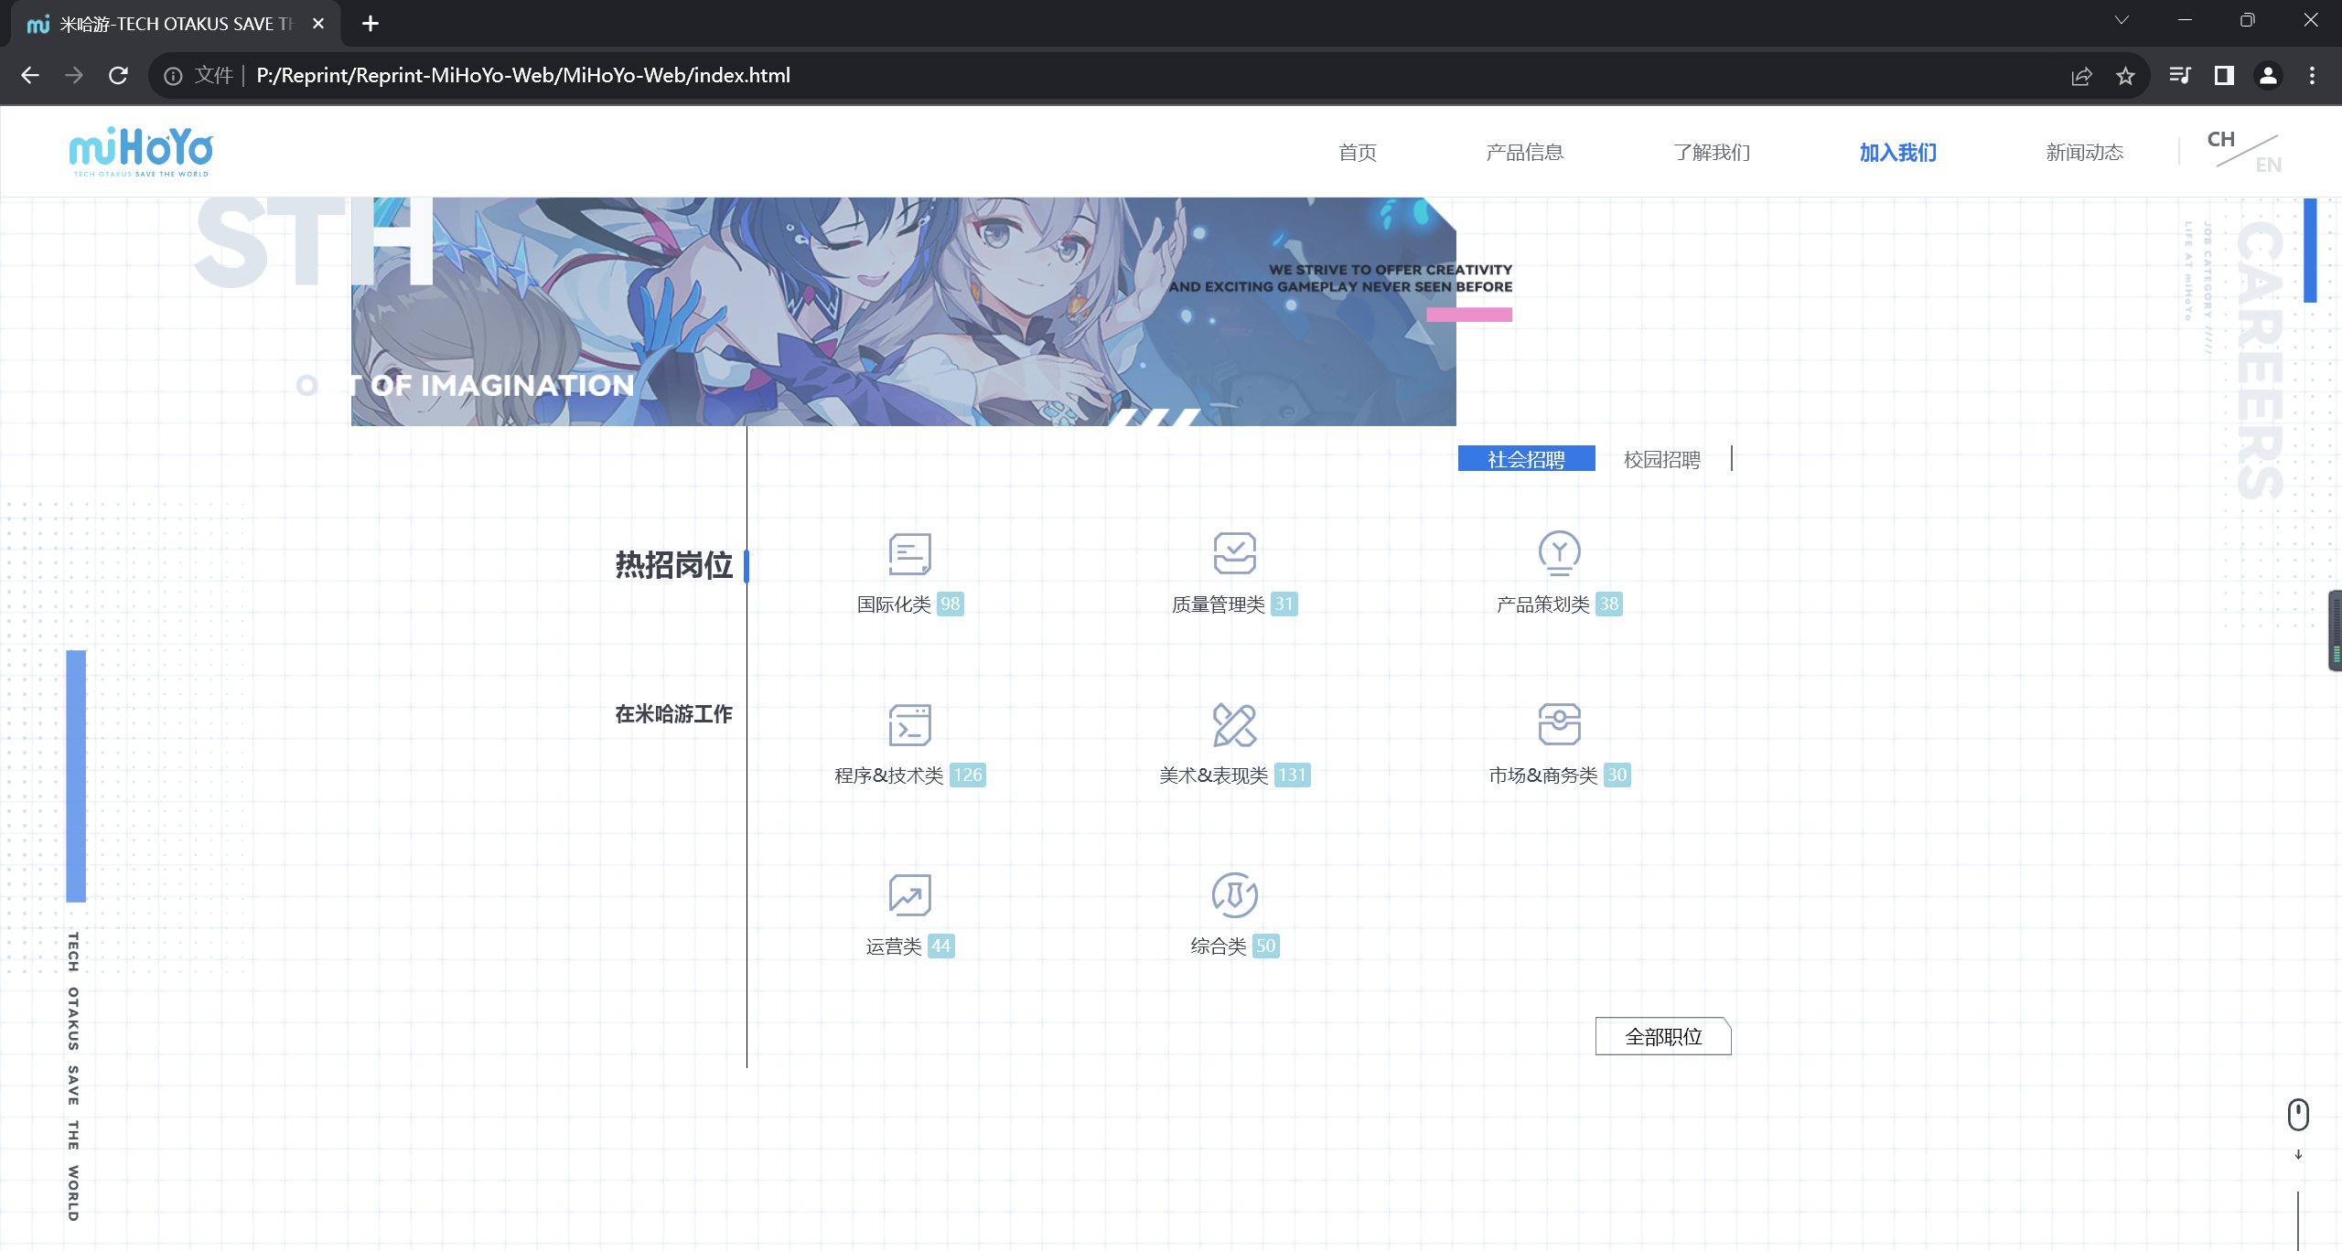Viewport: 2342px width, 1251px height.
Task: Open the media control playlist icon
Action: (2180, 76)
